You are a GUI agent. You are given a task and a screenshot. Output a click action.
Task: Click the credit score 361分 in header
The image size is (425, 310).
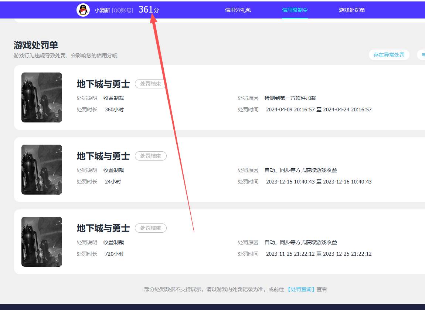[x=148, y=10]
